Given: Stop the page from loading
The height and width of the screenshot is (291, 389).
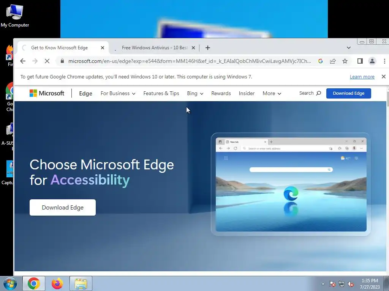Looking at the screenshot, I should point(47,61).
